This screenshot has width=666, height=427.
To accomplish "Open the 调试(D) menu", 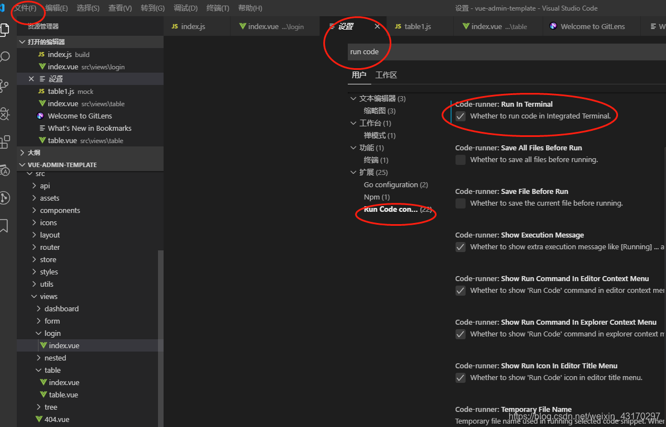I will (185, 8).
